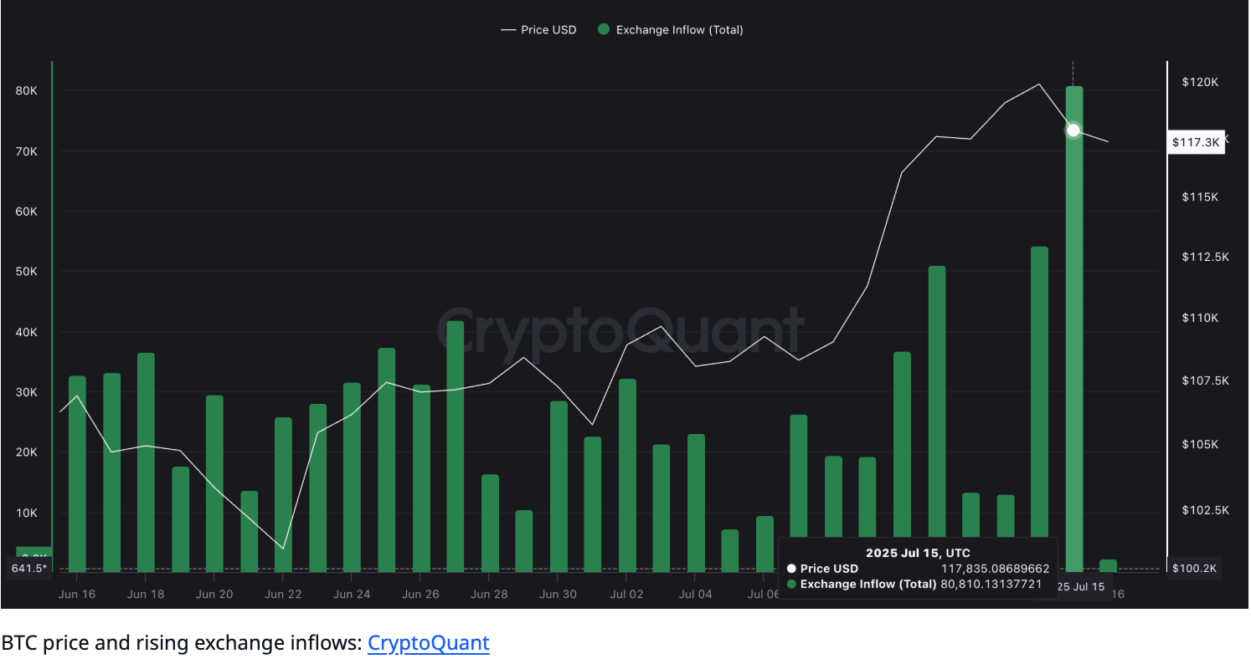
Task: Click the $117.3K price axis label
Action: [x=1196, y=143]
